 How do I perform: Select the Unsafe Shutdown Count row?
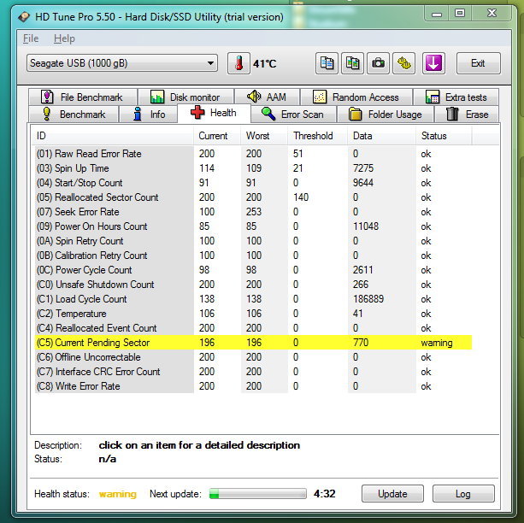(x=253, y=285)
